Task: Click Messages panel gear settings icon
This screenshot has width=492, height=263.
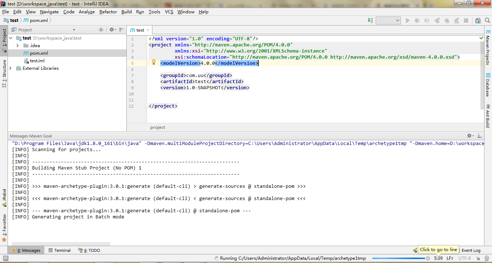Action: (470, 136)
